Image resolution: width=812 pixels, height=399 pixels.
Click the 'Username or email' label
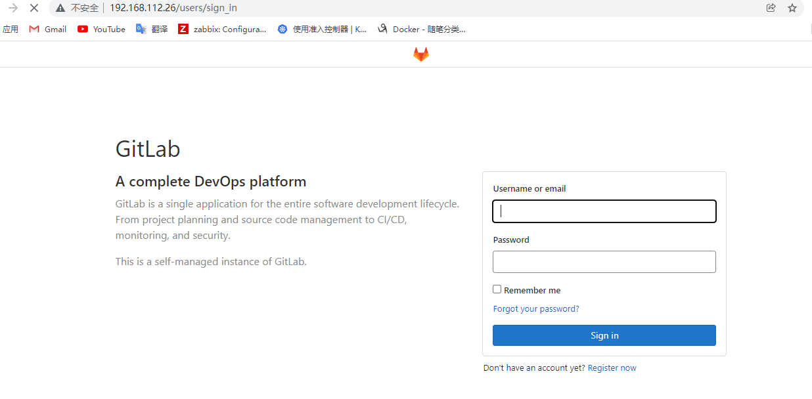coord(530,189)
